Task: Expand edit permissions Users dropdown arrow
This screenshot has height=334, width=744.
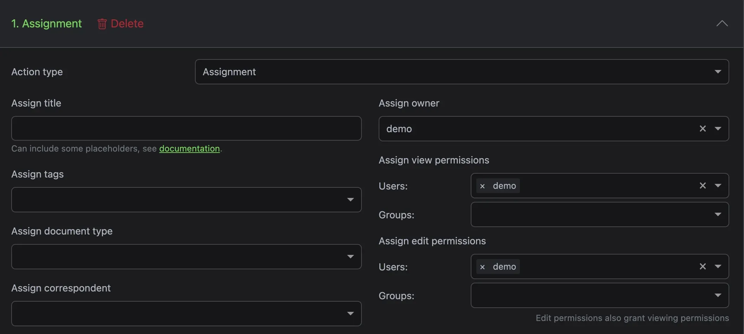Action: pyautogui.click(x=718, y=266)
